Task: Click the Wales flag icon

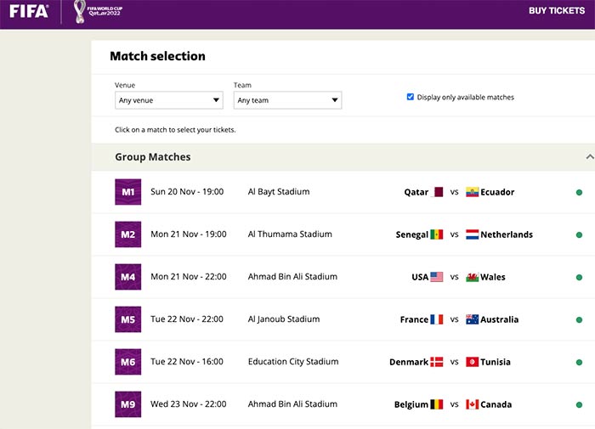Action: point(472,277)
